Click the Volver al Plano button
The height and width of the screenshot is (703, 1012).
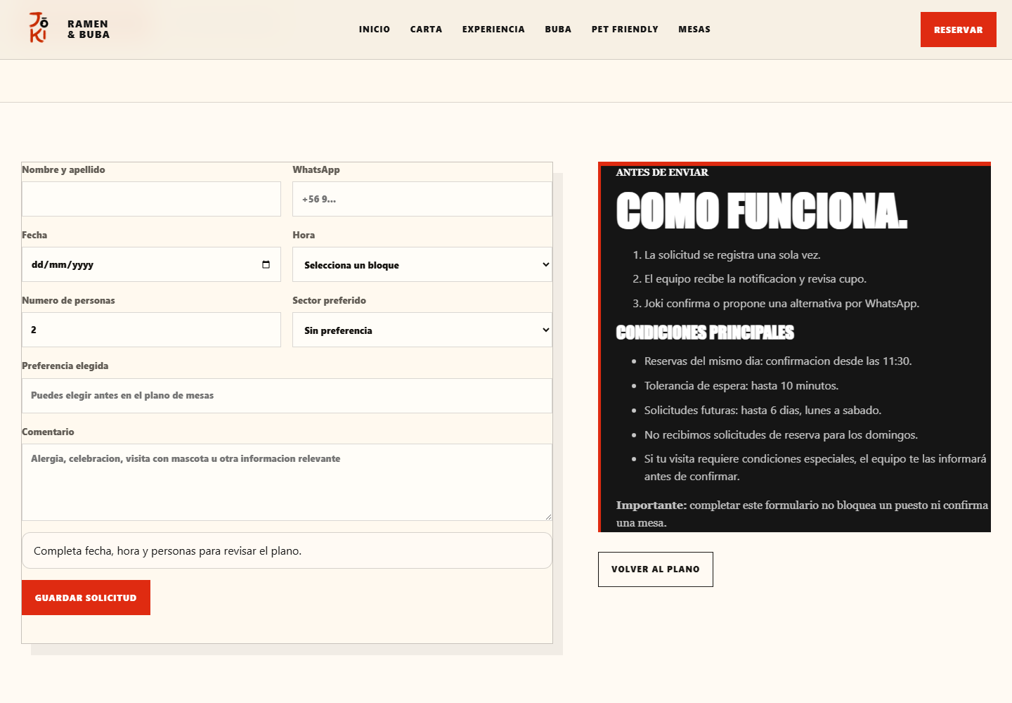click(x=656, y=569)
